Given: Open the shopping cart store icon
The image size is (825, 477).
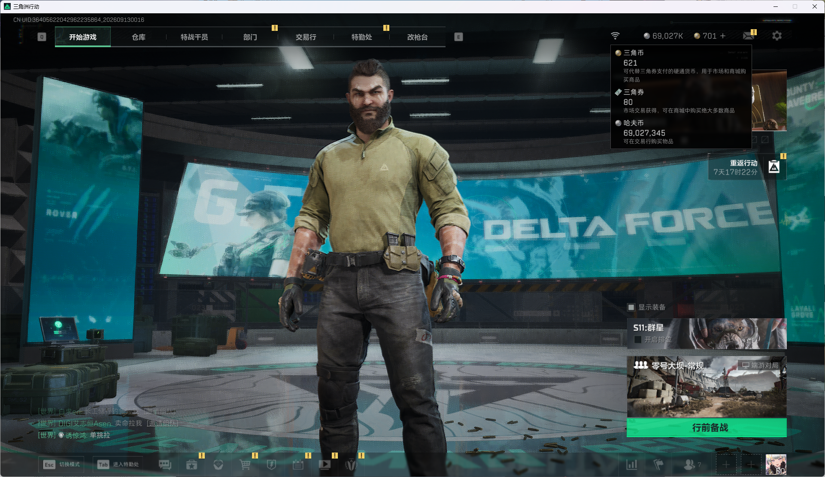Looking at the screenshot, I should (x=245, y=465).
